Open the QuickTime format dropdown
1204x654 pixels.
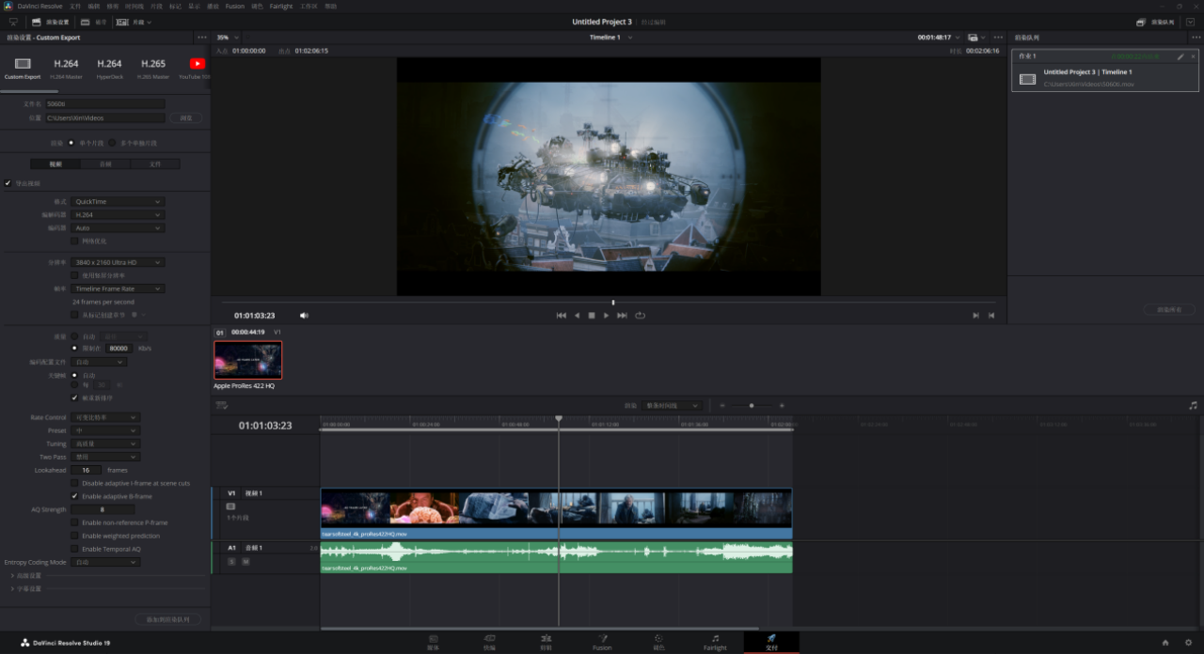coord(118,201)
